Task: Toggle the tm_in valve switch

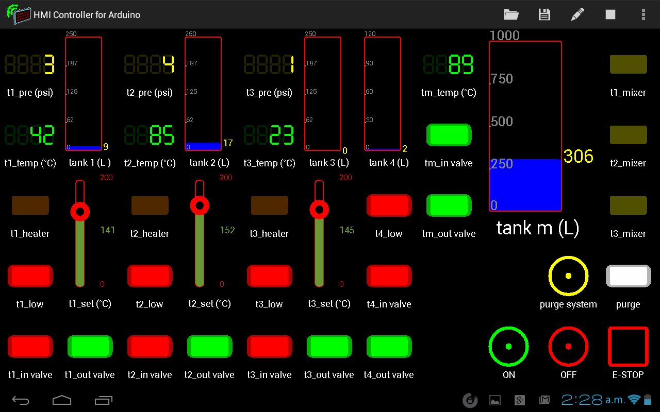Action: (x=449, y=135)
